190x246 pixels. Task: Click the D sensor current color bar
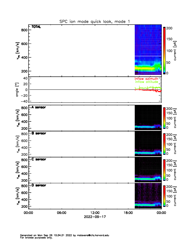pos(165,196)
